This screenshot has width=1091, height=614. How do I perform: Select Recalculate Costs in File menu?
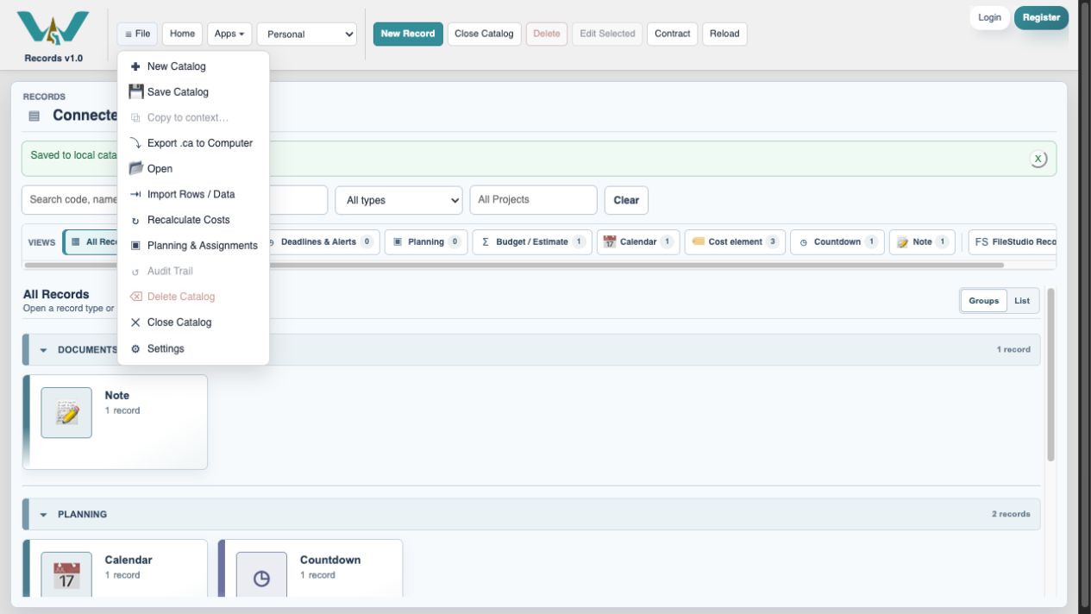pyautogui.click(x=193, y=220)
